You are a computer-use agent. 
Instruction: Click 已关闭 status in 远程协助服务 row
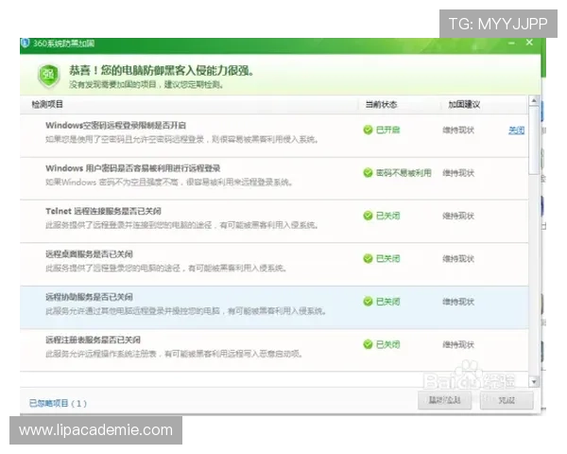(388, 302)
